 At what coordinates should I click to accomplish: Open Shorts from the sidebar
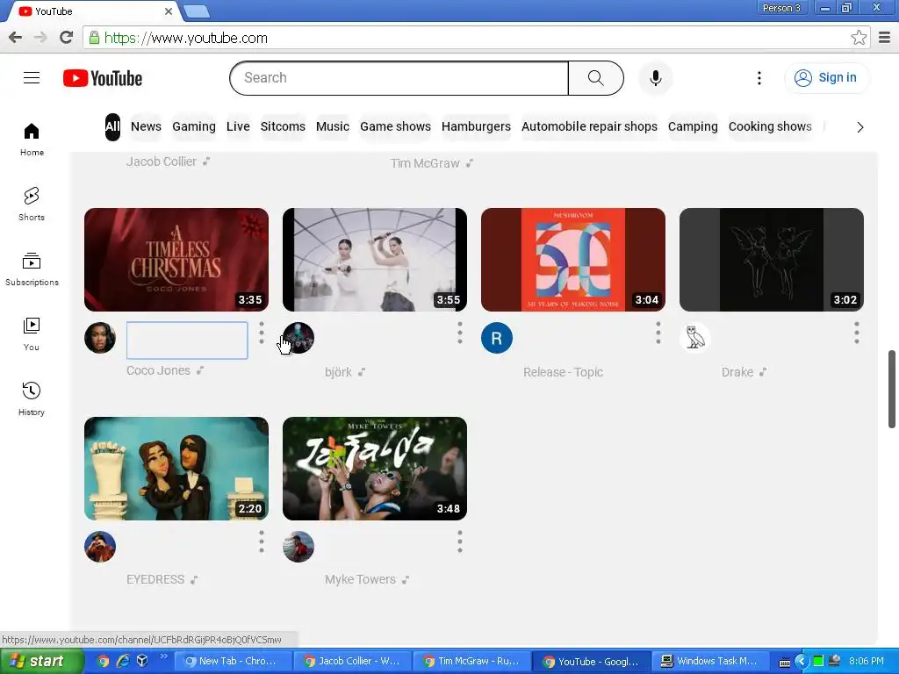(32, 204)
